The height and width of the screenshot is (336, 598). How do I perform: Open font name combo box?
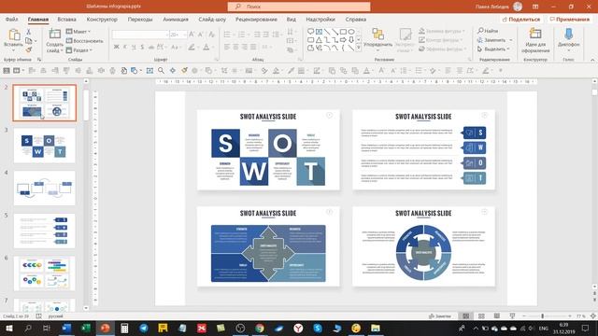[x=140, y=35]
